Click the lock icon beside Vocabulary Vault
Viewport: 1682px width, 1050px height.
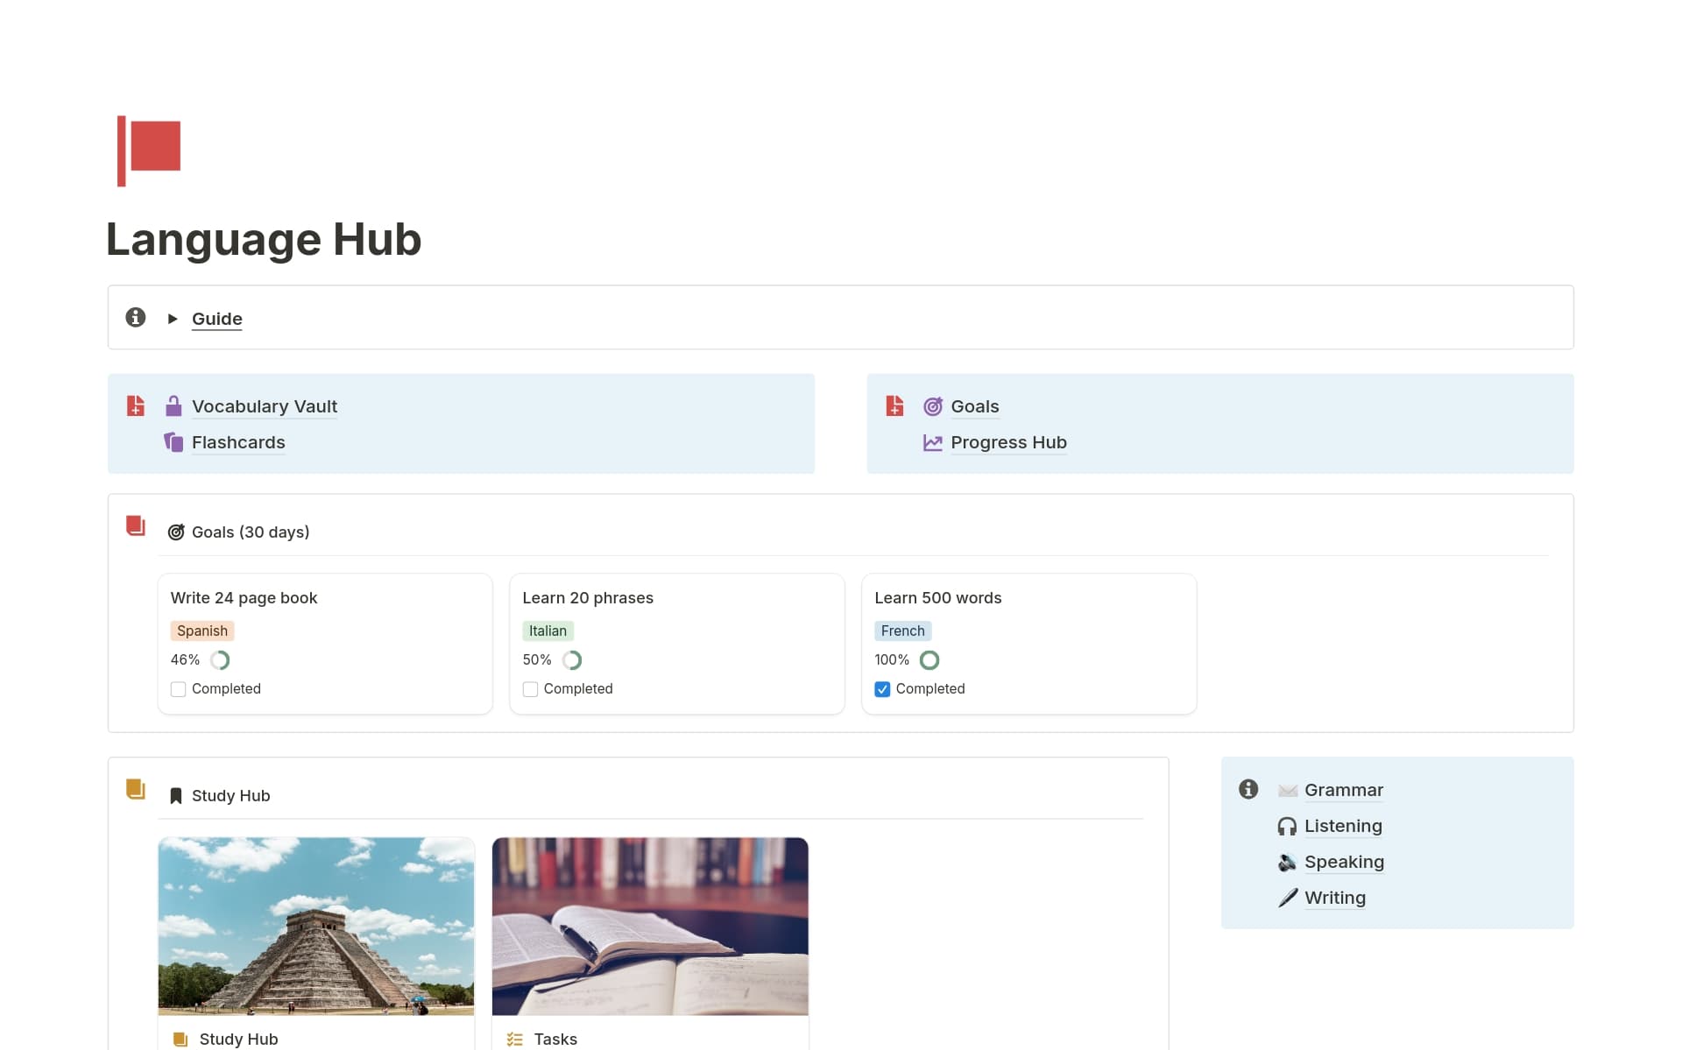coord(173,405)
